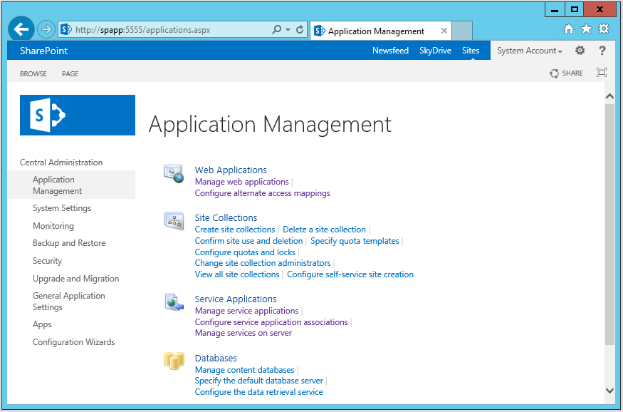Switch to the BROWSE ribbon tab
The width and height of the screenshot is (623, 412).
click(x=33, y=73)
